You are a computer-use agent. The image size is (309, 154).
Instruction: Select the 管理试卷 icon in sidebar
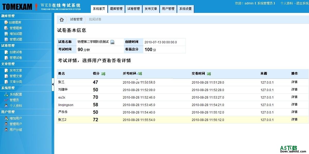point(6,57)
